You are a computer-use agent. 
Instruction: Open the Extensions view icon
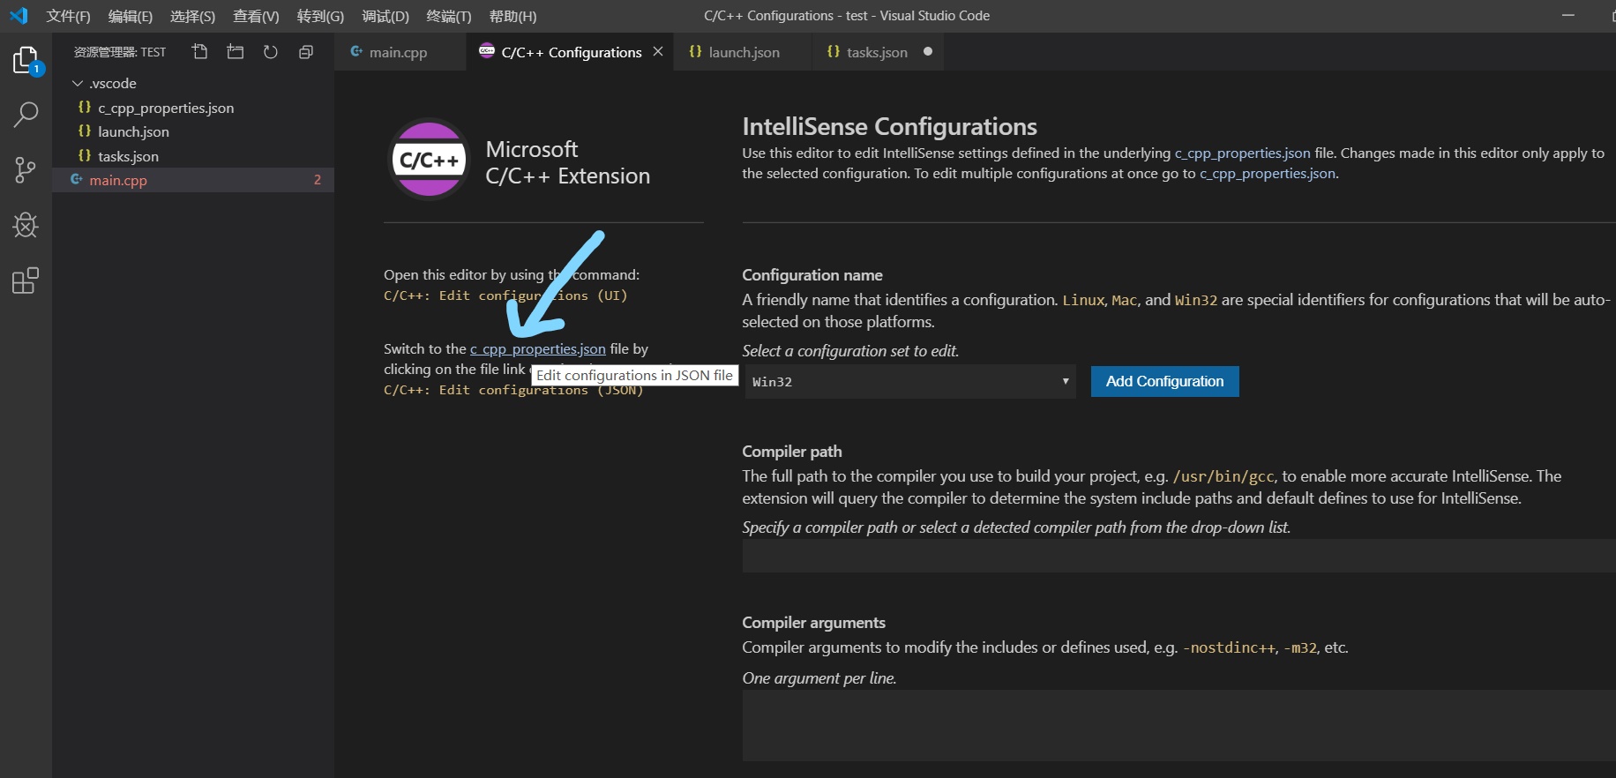[26, 281]
